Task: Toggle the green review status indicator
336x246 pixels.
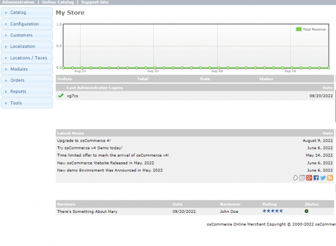Action: 306,211
